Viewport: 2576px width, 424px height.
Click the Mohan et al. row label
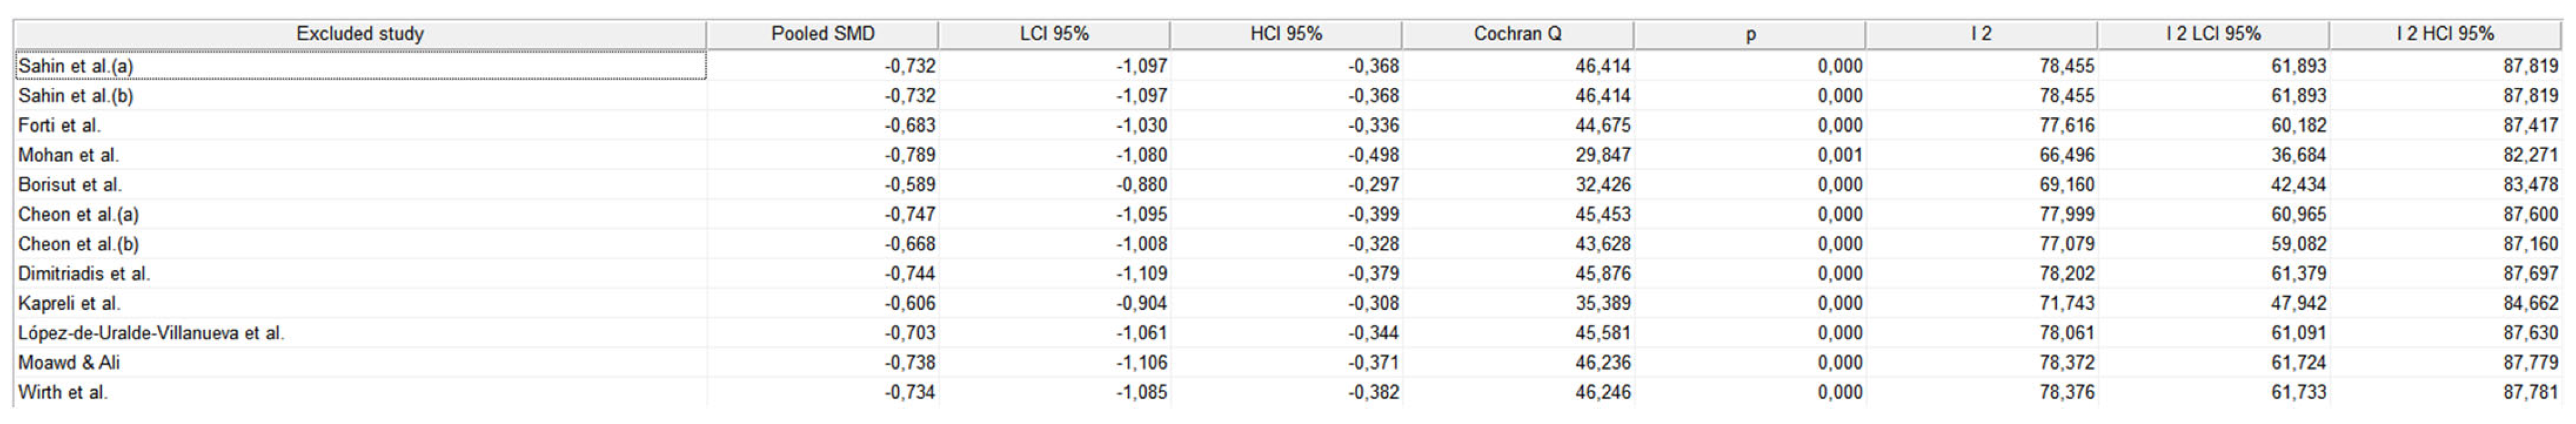(68, 156)
